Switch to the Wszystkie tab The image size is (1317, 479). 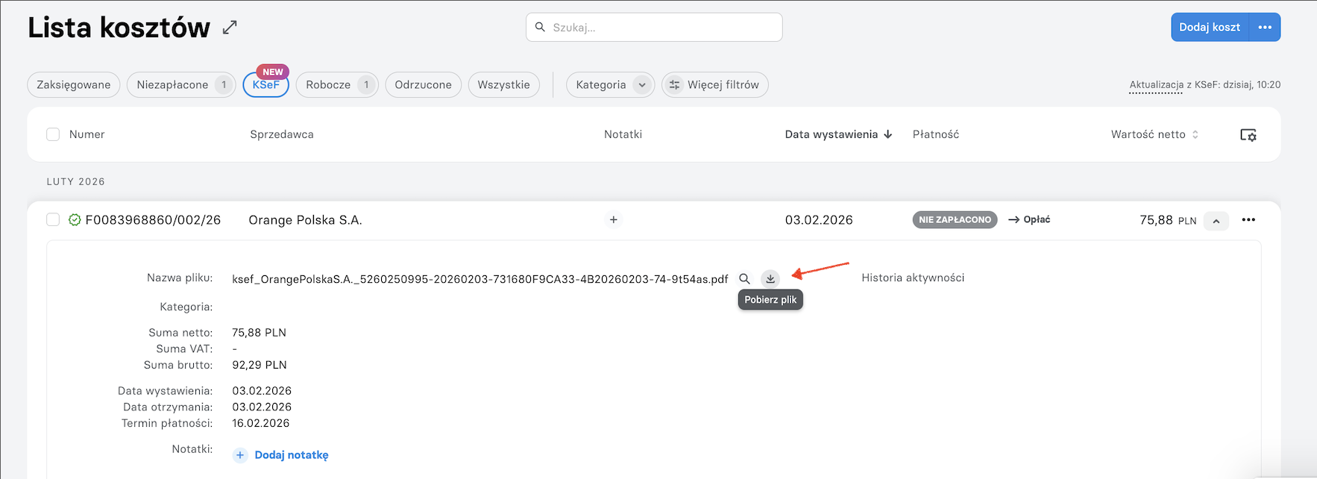pyautogui.click(x=503, y=85)
